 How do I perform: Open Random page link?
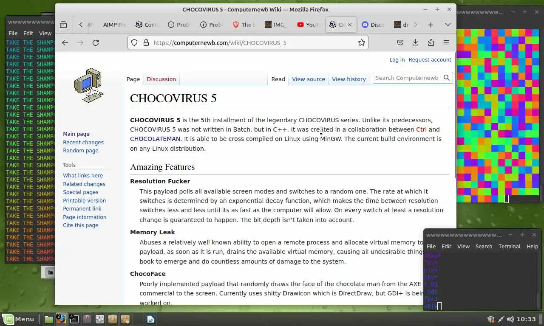(x=81, y=150)
